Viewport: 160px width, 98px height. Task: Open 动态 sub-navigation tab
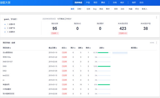pyautogui.click(x=122, y=9)
